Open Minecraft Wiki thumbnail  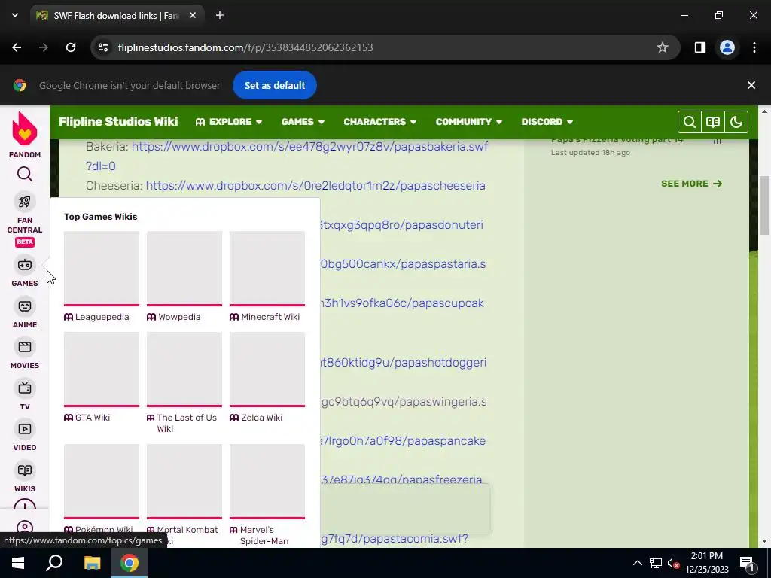click(267, 269)
